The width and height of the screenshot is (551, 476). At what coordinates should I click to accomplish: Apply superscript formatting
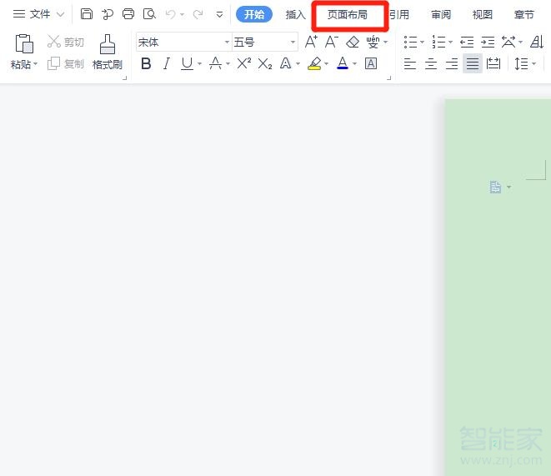tap(243, 63)
